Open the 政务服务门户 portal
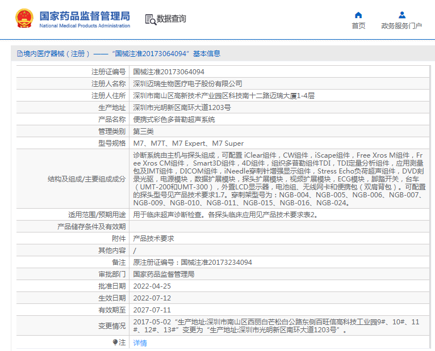 pyautogui.click(x=401, y=26)
